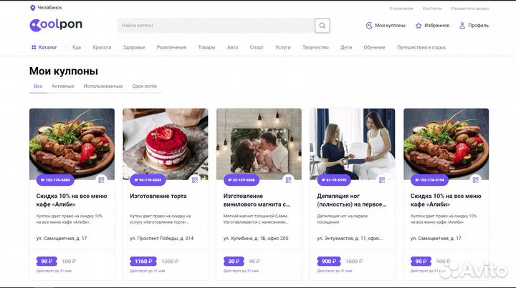Open the family canvas photo thumbnail
516x288 pixels.
[259, 144]
